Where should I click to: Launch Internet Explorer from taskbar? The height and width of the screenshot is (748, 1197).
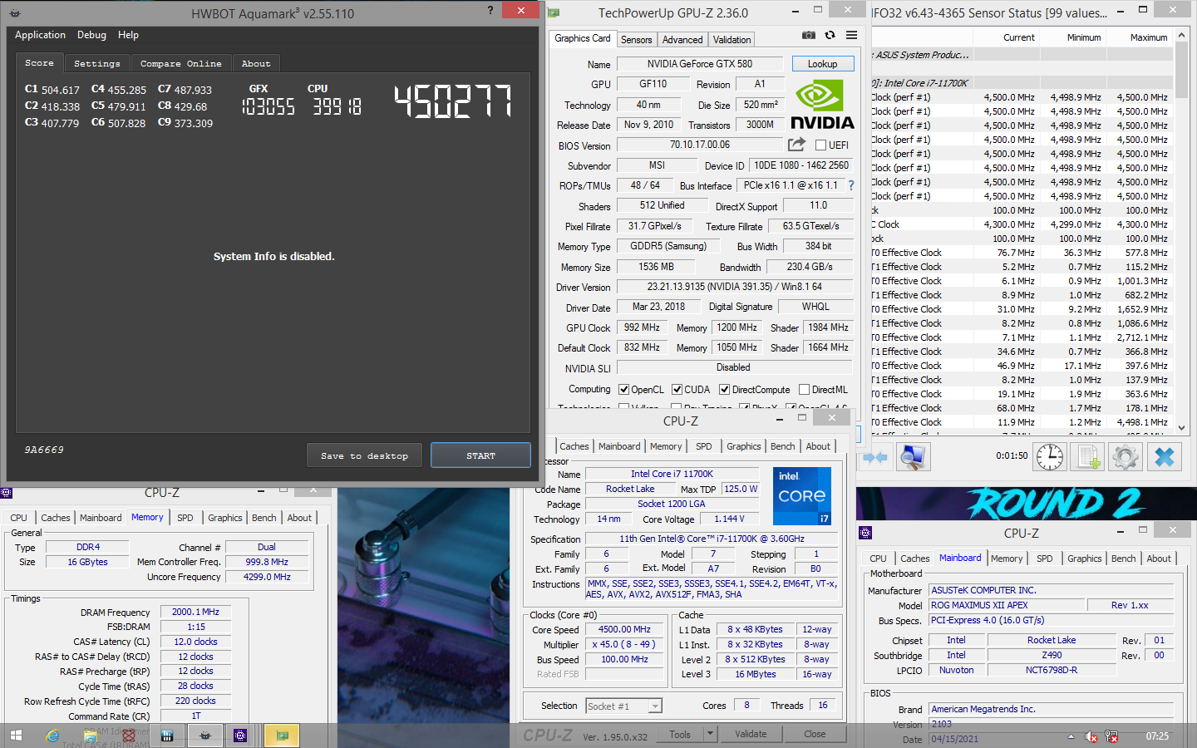(52, 736)
